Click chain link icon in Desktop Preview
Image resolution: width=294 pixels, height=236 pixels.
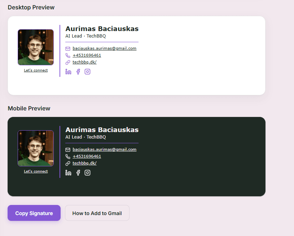(68, 62)
